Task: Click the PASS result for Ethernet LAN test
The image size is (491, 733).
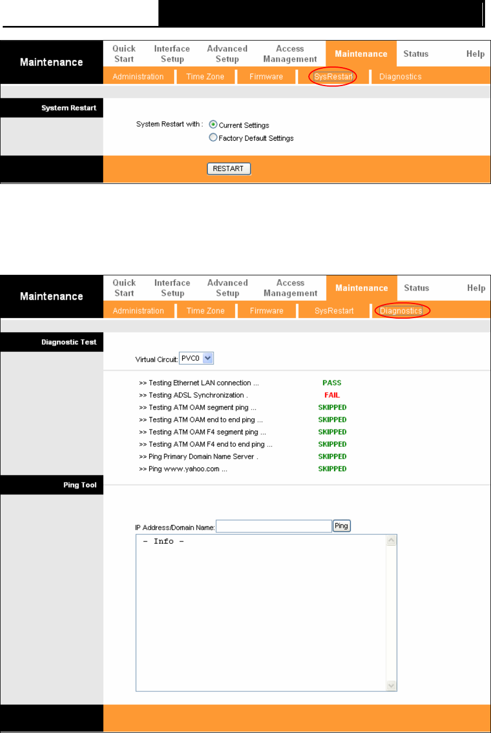Action: 332,382
